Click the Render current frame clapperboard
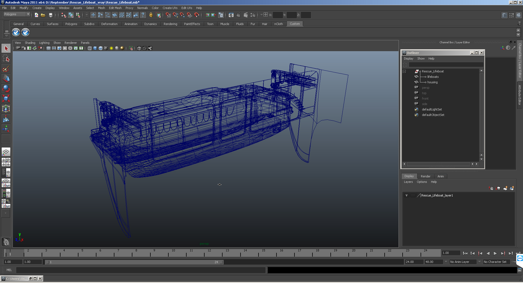Viewport: 523px width, 283px height. pos(238,15)
